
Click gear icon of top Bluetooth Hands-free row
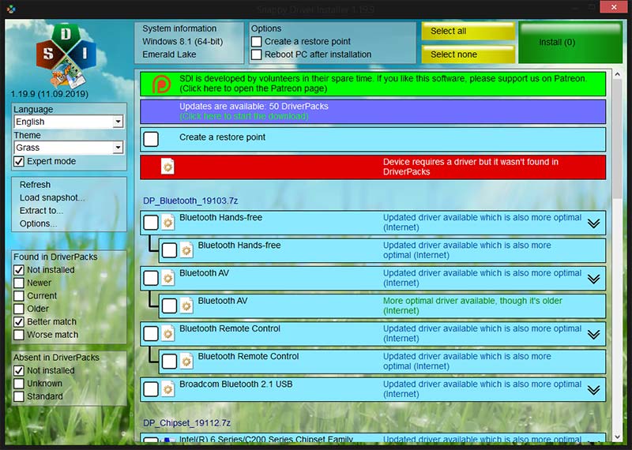[x=167, y=222]
